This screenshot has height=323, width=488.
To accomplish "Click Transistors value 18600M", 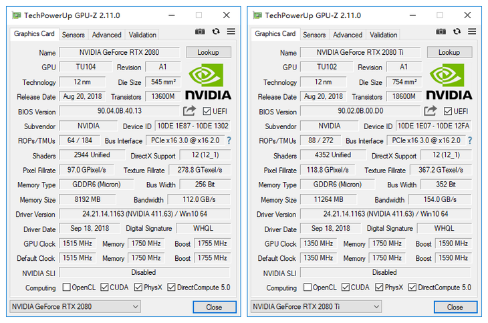I will pos(404,96).
